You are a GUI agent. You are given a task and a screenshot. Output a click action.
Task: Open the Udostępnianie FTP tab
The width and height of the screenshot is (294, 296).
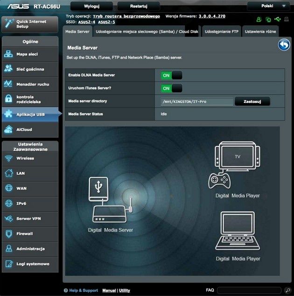(222, 31)
